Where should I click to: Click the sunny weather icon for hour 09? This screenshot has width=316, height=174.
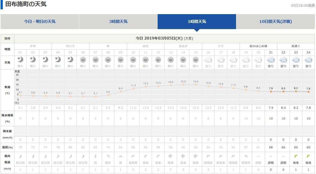(x=121, y=60)
